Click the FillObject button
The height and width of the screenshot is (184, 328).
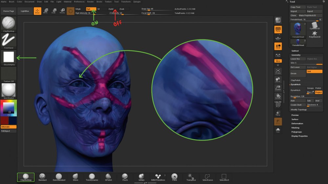pos(9,131)
